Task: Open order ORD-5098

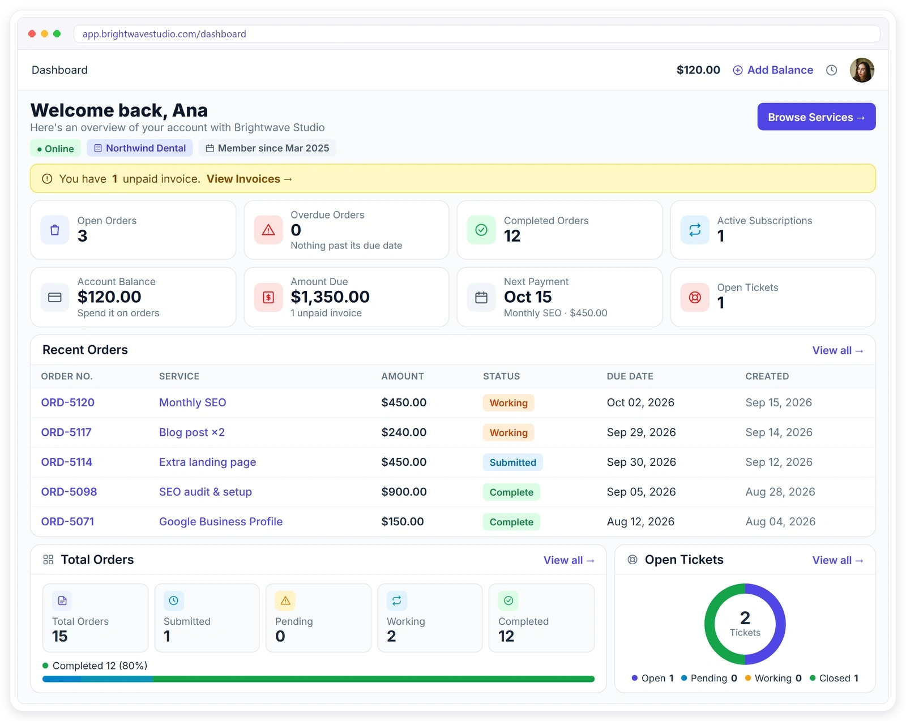Action: coord(69,492)
